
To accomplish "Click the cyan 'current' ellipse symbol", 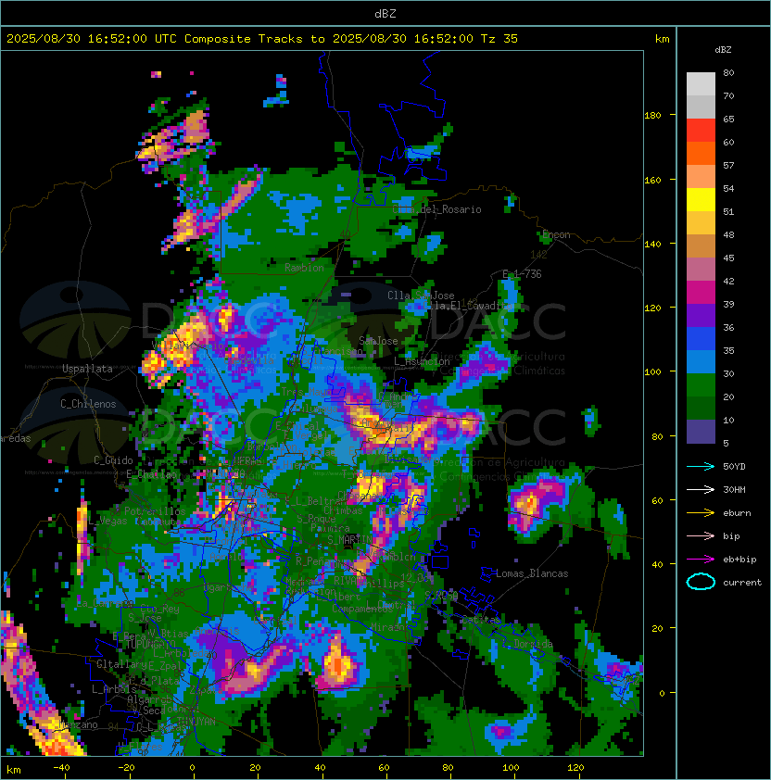I will 701,582.
